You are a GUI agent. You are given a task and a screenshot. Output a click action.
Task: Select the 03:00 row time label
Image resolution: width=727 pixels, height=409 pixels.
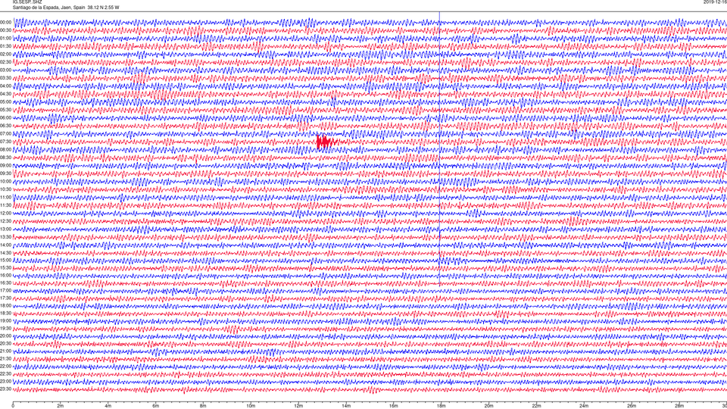coord(5,70)
